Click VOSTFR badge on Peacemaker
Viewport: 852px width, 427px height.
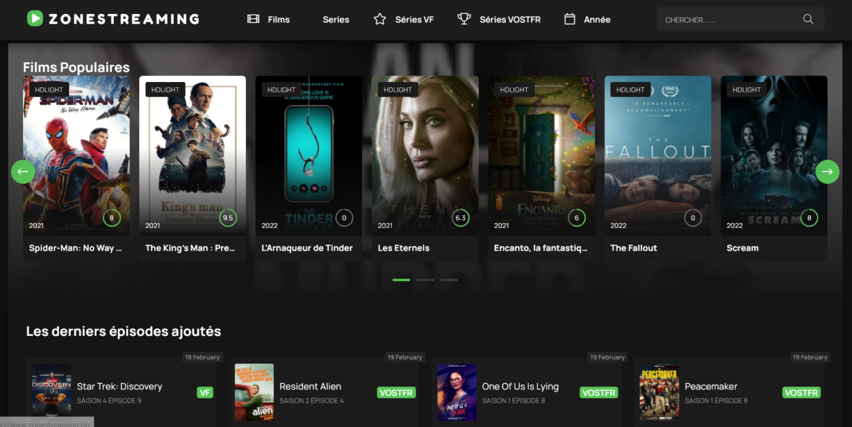click(801, 392)
